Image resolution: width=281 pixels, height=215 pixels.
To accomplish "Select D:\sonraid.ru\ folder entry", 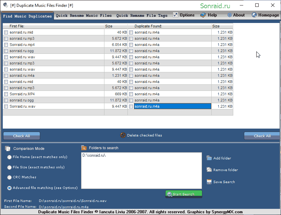I will [94, 155].
